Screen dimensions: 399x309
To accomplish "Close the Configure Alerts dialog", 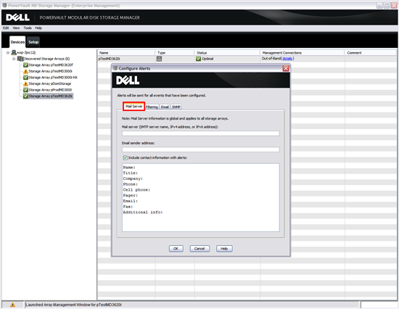I will pyautogui.click(x=286, y=68).
